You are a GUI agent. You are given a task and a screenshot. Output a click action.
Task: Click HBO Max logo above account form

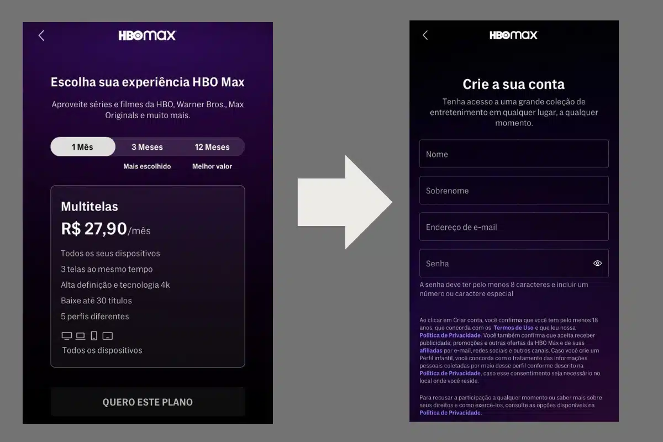[513, 35]
